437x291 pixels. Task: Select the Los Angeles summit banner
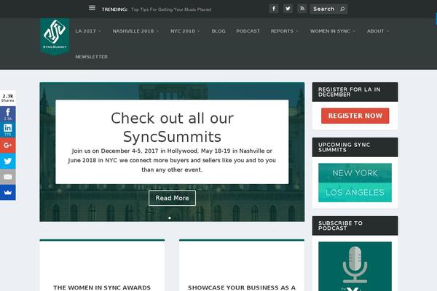click(x=355, y=192)
